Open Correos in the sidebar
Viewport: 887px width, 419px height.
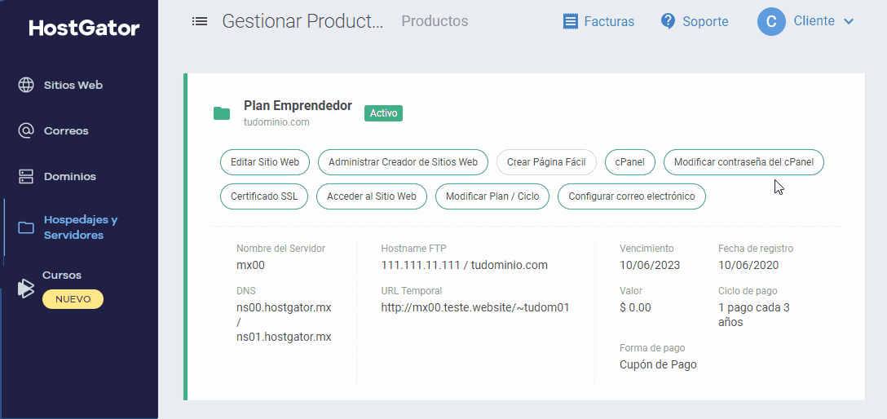[66, 130]
